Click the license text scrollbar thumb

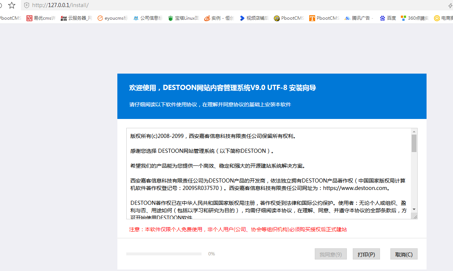[414, 143]
